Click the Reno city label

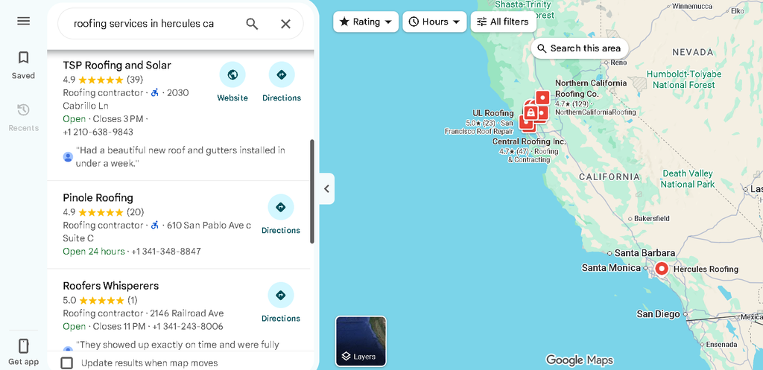tap(618, 63)
